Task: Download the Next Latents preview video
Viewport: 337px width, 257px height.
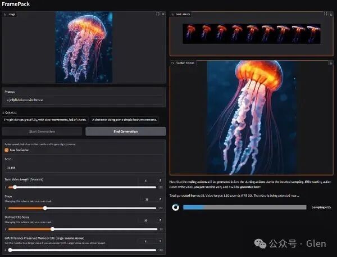Action: pyautogui.click(x=331, y=14)
